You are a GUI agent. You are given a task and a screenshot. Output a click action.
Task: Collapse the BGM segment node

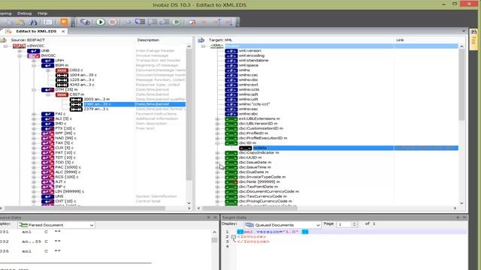click(x=34, y=65)
